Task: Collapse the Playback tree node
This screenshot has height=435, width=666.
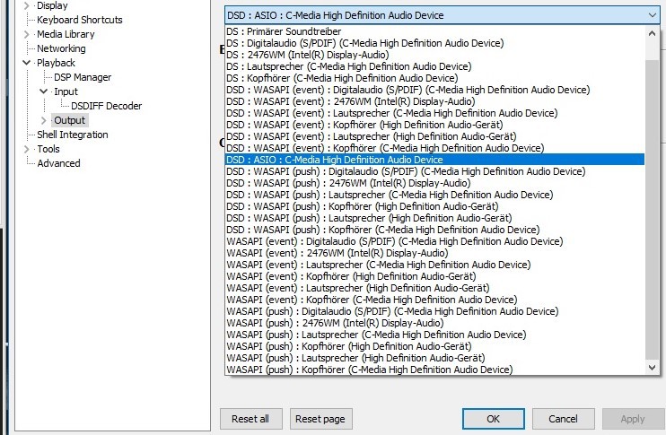Action: pyautogui.click(x=26, y=63)
